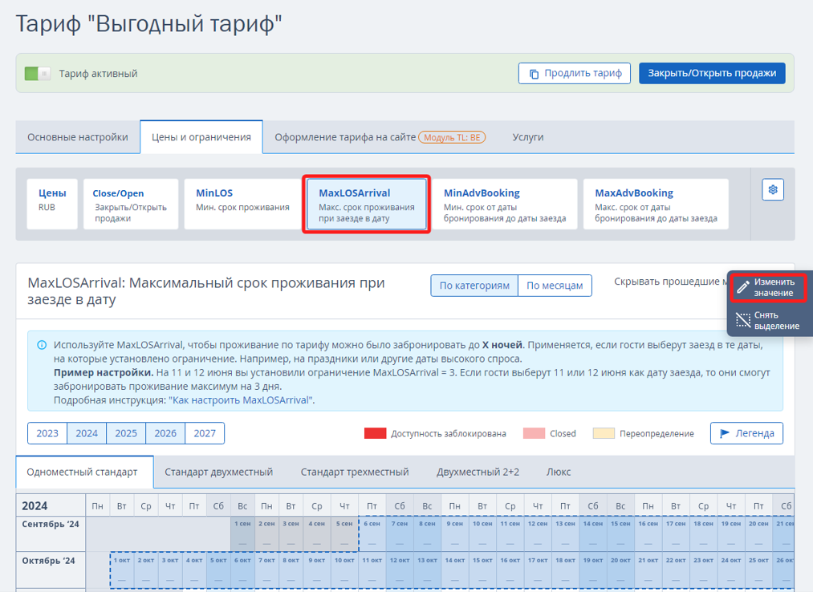
Task: Open 'Стандарт двухместный' room category tab
Action: click(218, 472)
